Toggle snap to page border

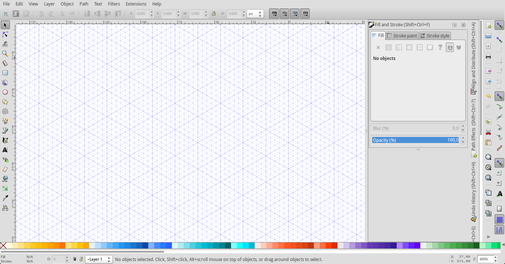pyautogui.click(x=499, y=209)
